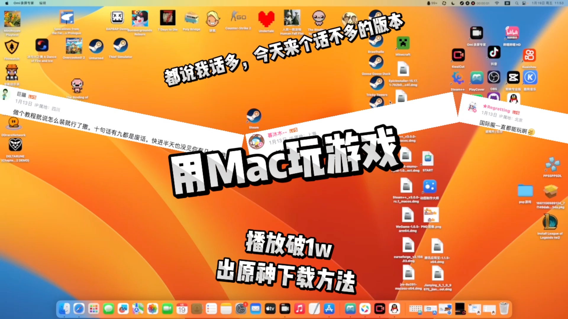568x319 pixels.
Task: Open the Thief Simulator Steam shortcut
Action: [120, 45]
